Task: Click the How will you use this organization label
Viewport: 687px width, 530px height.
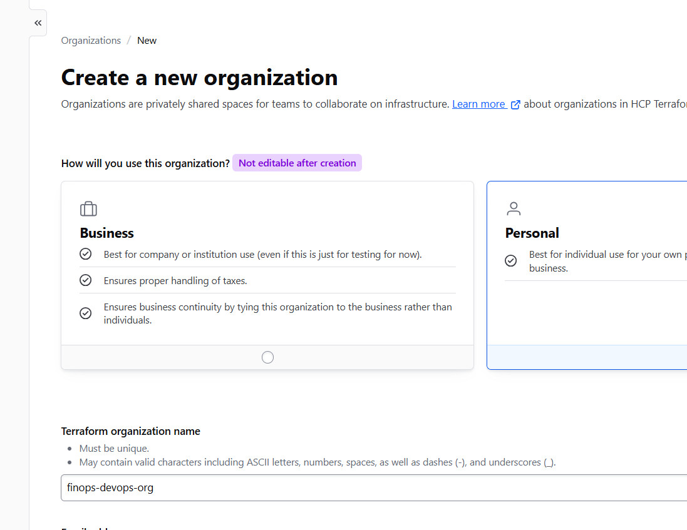Action: pos(145,163)
